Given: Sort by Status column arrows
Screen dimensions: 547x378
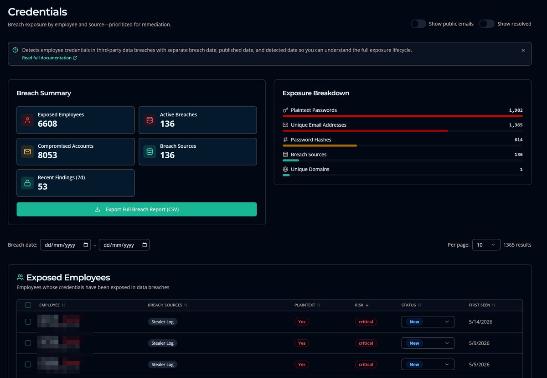Looking at the screenshot, I should [419, 305].
